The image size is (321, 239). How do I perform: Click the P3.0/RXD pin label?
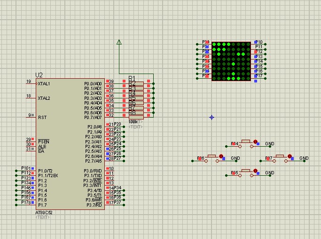[x=93, y=171]
